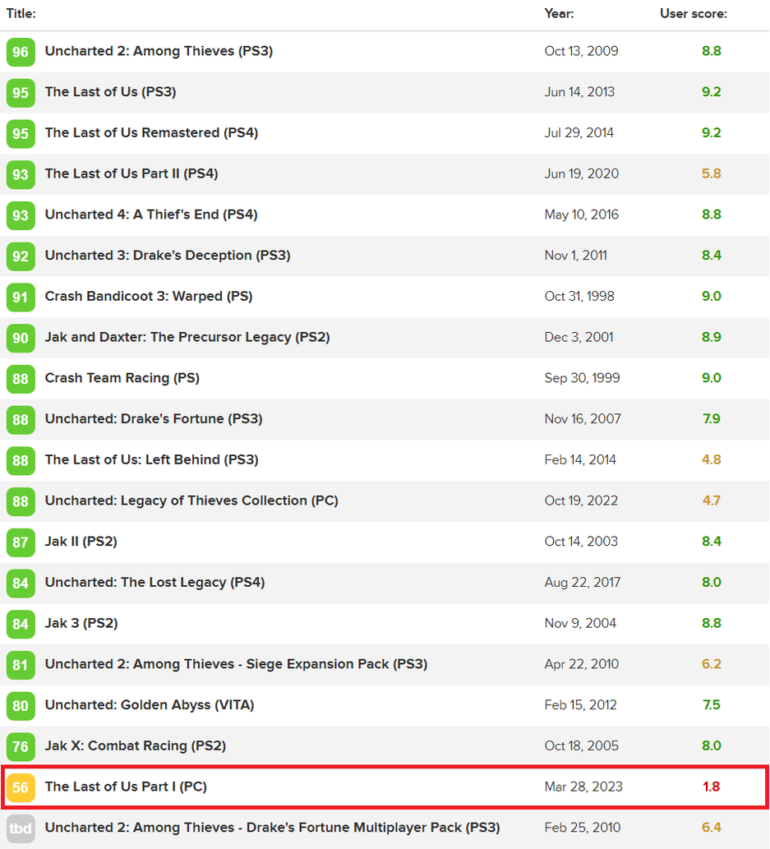Viewport: 770px width, 849px height.
Task: Open Jak X: Combat Racing (PS2)
Action: coord(136,746)
